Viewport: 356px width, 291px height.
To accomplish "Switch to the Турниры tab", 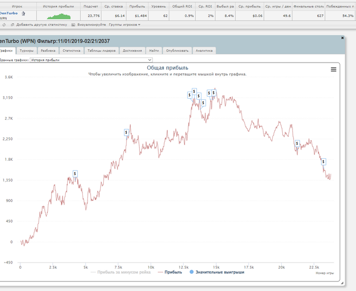I will [26, 51].
